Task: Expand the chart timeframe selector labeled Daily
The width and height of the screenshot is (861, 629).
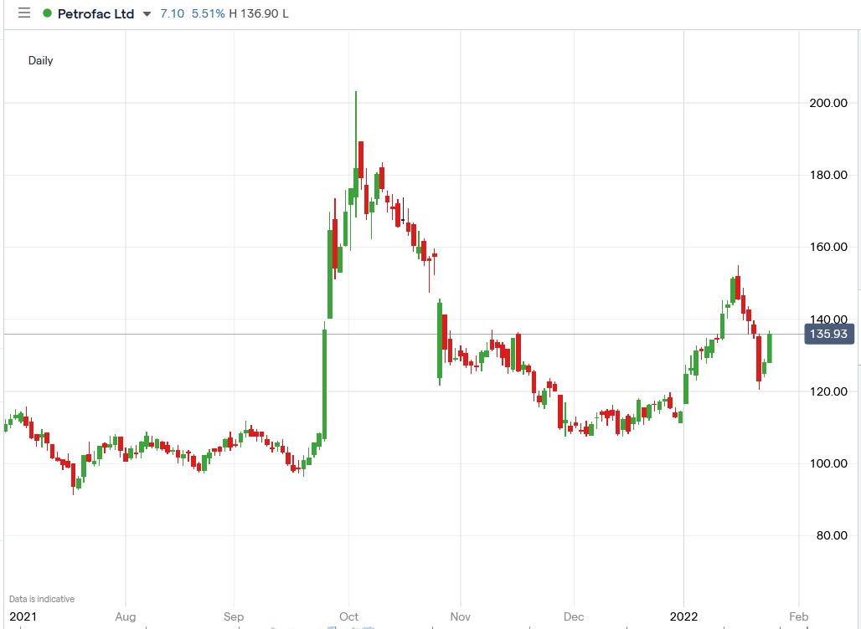Action: tap(40, 60)
